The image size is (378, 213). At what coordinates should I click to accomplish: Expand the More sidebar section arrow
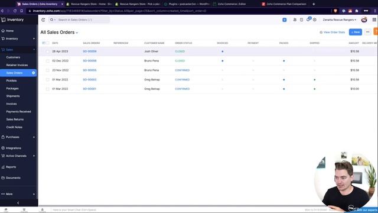click(34, 194)
